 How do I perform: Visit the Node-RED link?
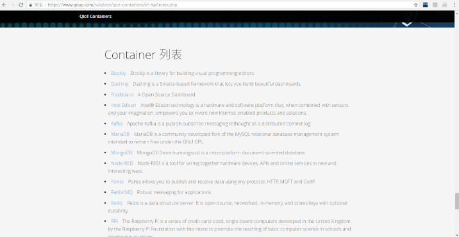[x=122, y=163]
